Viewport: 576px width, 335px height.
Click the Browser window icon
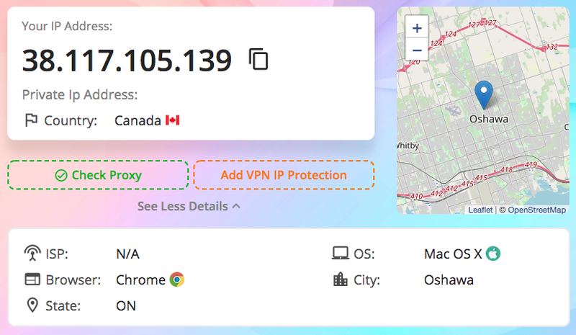32,280
